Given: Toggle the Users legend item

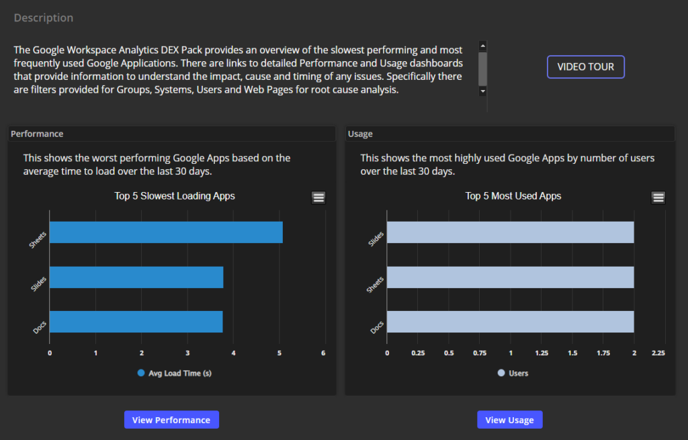Looking at the screenshot, I should point(513,373).
